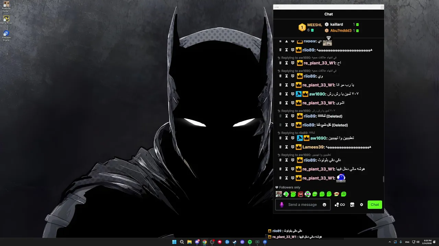Screen dimensions: 439x246
Task: Open the chat shop store icon
Action: click(x=352, y=205)
